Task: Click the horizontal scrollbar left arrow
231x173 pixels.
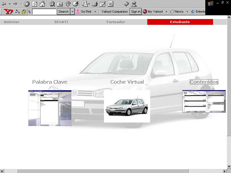Action: [x=1, y=171]
